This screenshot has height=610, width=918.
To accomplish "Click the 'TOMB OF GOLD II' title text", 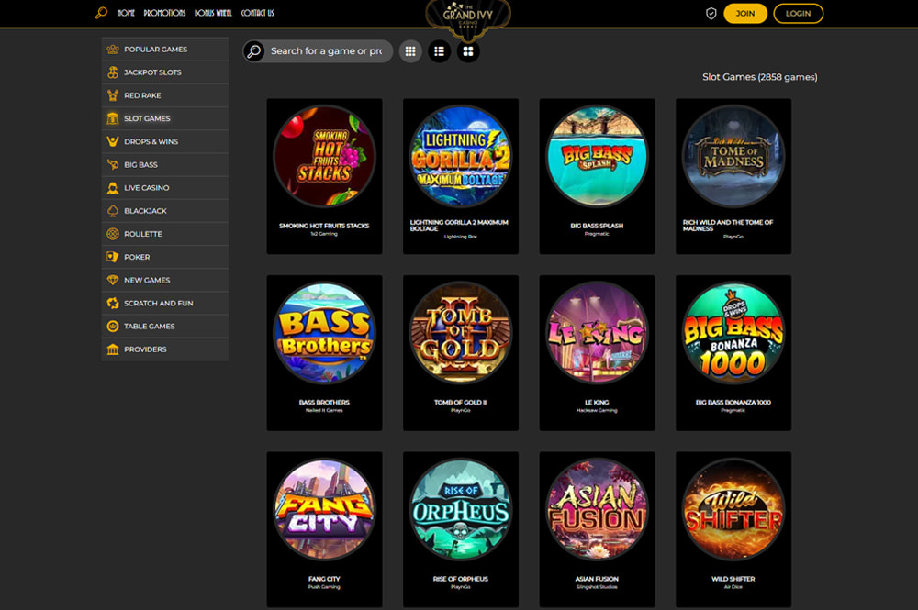I will pos(461,403).
